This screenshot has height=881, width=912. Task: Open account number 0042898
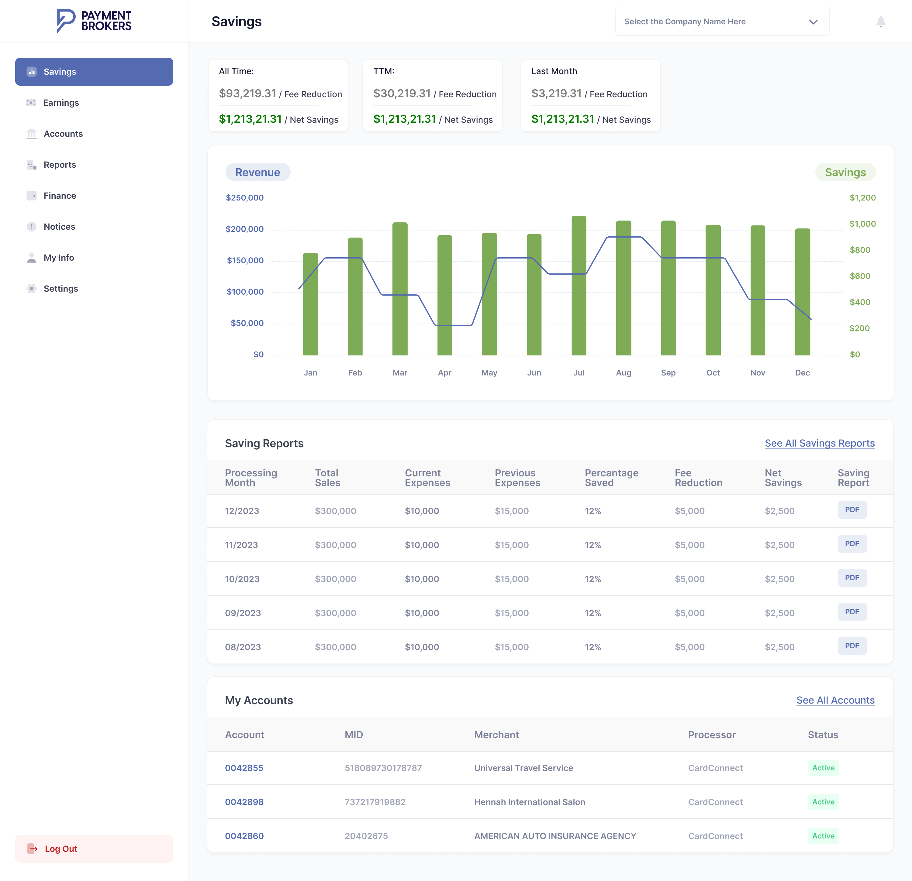pyautogui.click(x=244, y=802)
